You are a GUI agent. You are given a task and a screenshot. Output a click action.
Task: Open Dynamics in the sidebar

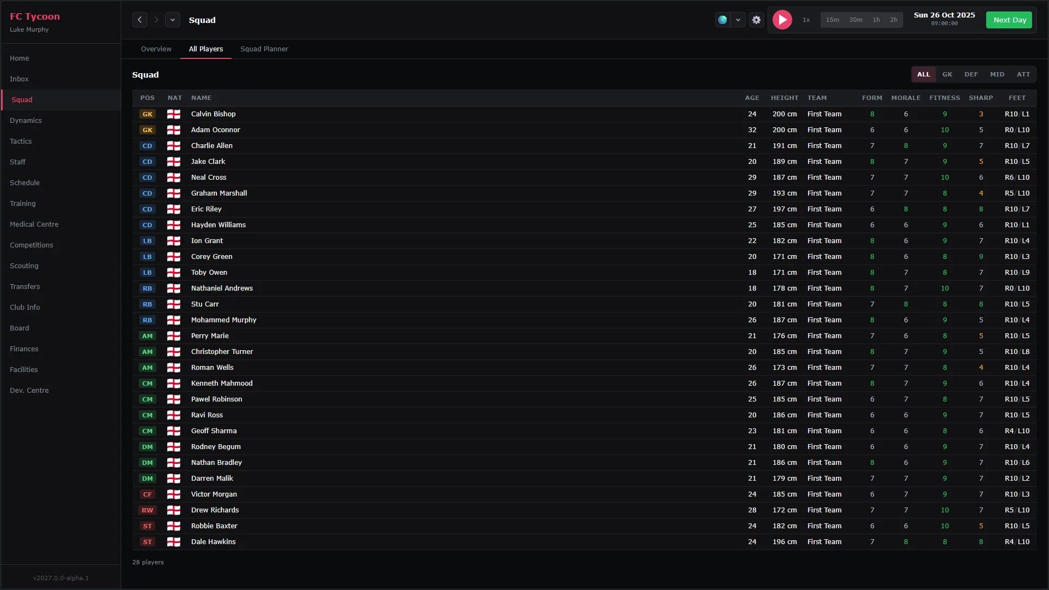[61, 121]
